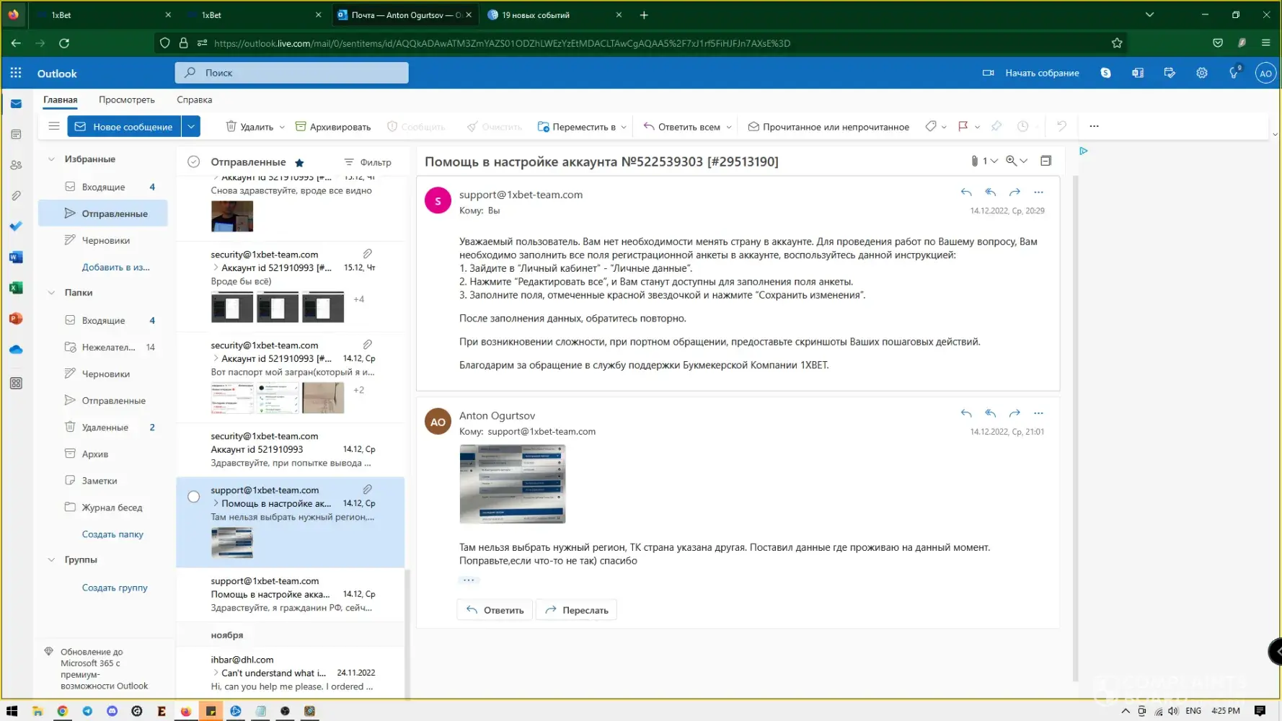Open Calendar from the left sidebar
The width and height of the screenshot is (1282, 721).
click(16, 134)
